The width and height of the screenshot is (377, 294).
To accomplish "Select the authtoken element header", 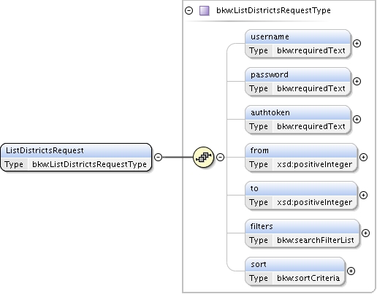I will (298, 112).
